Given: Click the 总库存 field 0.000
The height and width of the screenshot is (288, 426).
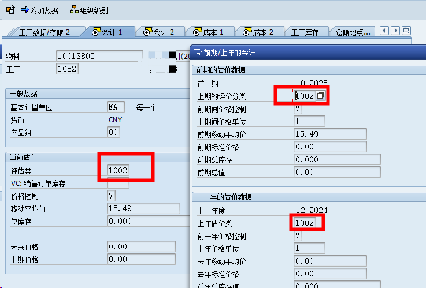Looking at the screenshot, I should (149, 221).
